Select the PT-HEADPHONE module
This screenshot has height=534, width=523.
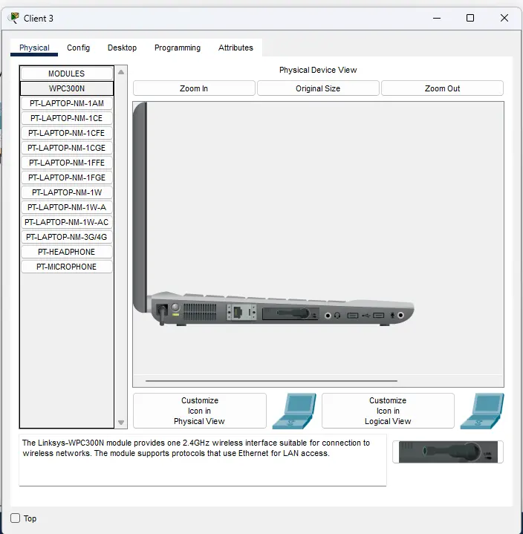tap(66, 252)
